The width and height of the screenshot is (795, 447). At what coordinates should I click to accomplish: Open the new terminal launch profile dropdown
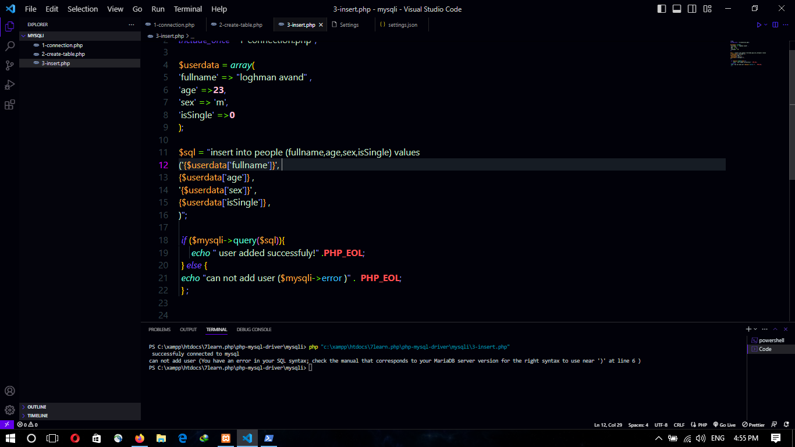[x=755, y=329]
